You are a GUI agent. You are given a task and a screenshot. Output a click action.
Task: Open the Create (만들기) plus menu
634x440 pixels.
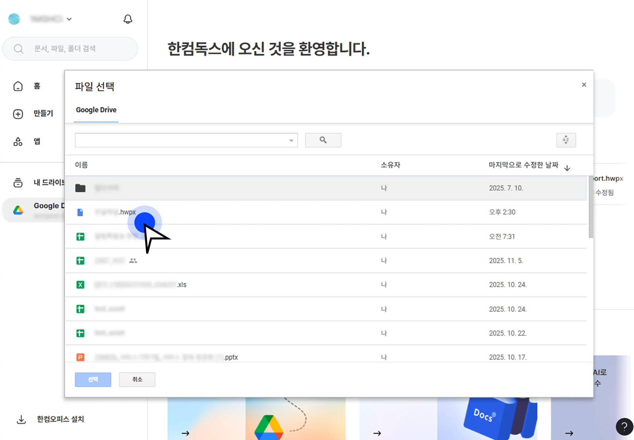pos(18,114)
